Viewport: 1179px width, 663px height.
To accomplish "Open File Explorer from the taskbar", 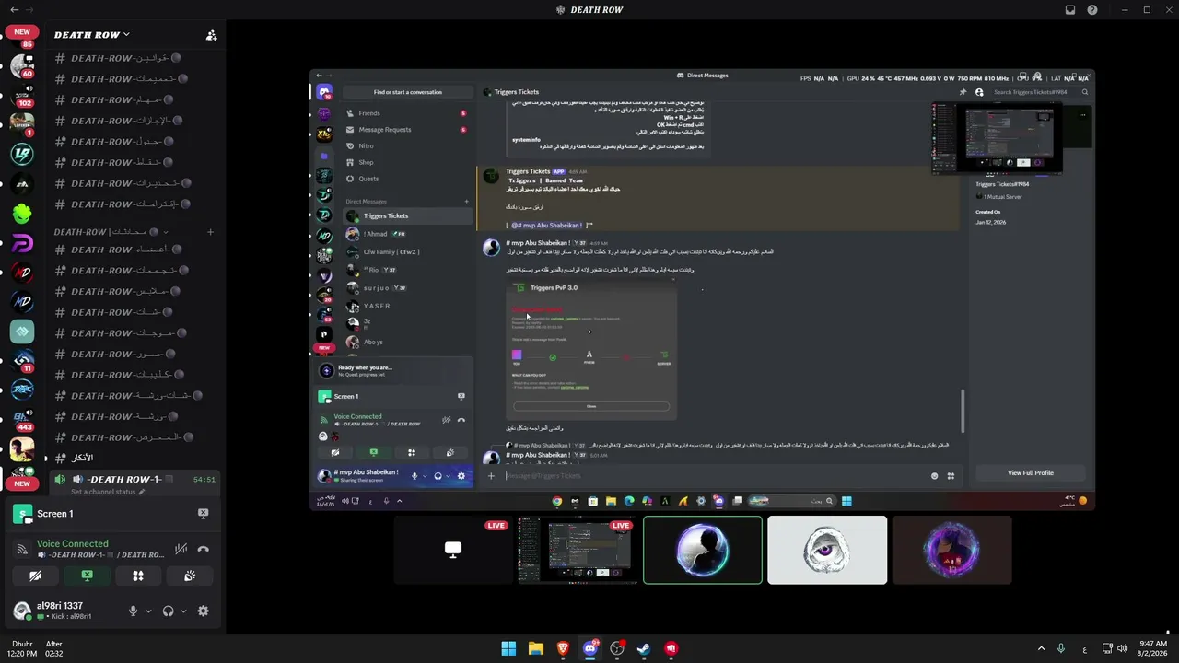I will pos(536,648).
